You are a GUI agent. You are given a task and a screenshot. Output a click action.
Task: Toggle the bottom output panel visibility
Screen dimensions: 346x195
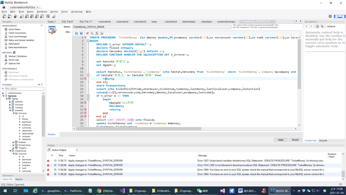point(340,16)
